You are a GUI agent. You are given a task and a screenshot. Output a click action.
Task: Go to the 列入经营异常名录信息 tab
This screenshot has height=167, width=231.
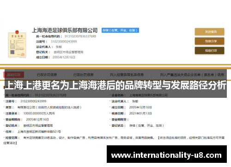click(127, 75)
